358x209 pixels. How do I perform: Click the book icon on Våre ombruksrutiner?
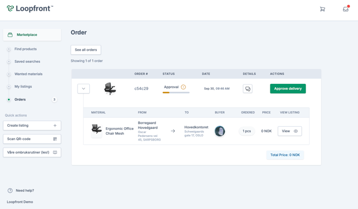55,152
